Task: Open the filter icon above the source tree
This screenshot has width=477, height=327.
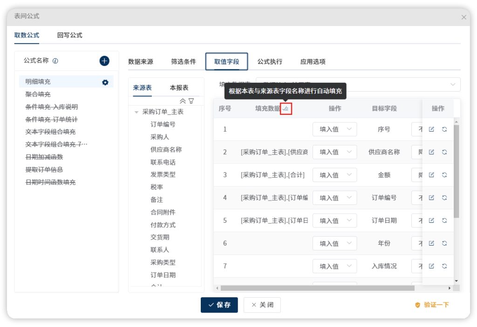Action: click(x=191, y=101)
